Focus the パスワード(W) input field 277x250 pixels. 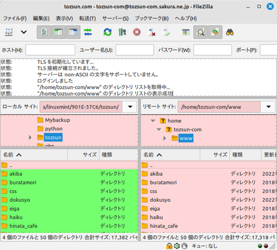click(x=213, y=50)
